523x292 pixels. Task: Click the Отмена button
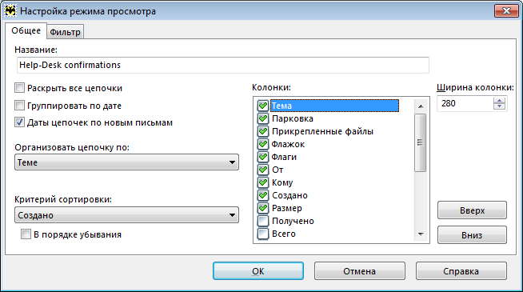[360, 271]
